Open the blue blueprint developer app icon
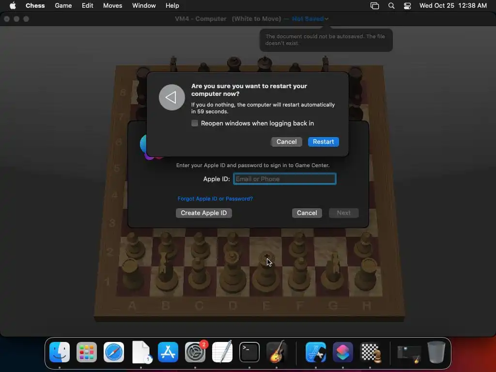This screenshot has height=372, width=496. click(x=316, y=352)
